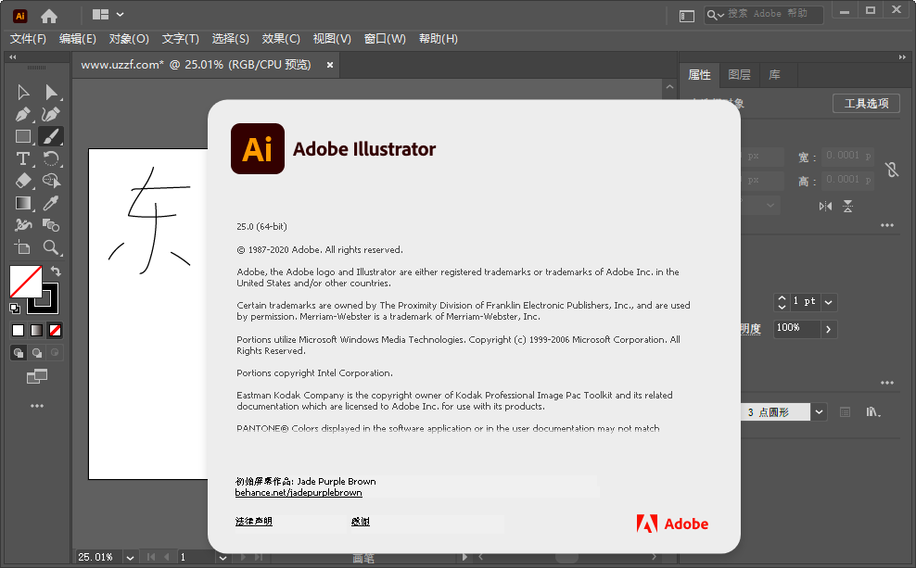Open the 效果(C) menu
The image size is (916, 568).
(281, 39)
